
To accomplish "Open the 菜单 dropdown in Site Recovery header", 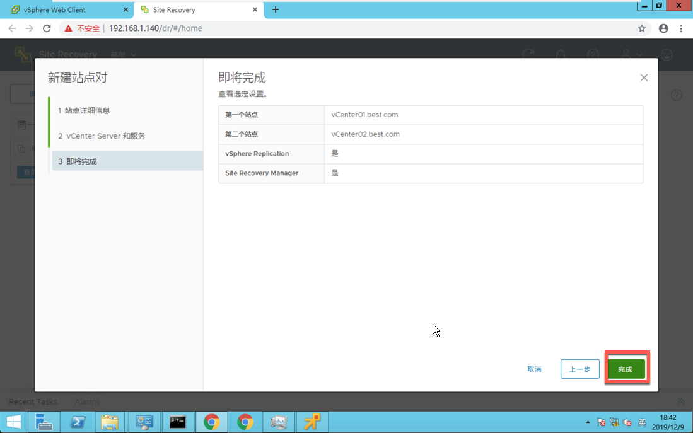I will pos(124,55).
